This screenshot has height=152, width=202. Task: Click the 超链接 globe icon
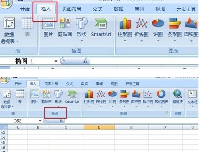pyautogui.click(x=178, y=94)
